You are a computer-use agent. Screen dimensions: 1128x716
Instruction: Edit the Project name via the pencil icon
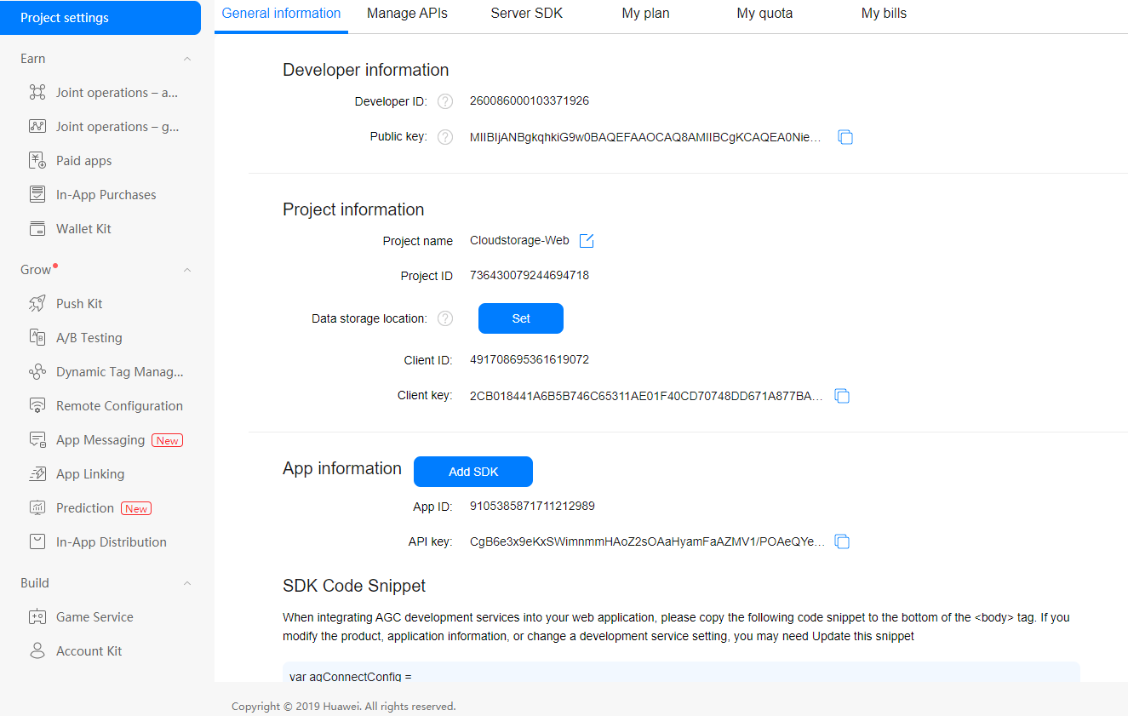tap(586, 240)
